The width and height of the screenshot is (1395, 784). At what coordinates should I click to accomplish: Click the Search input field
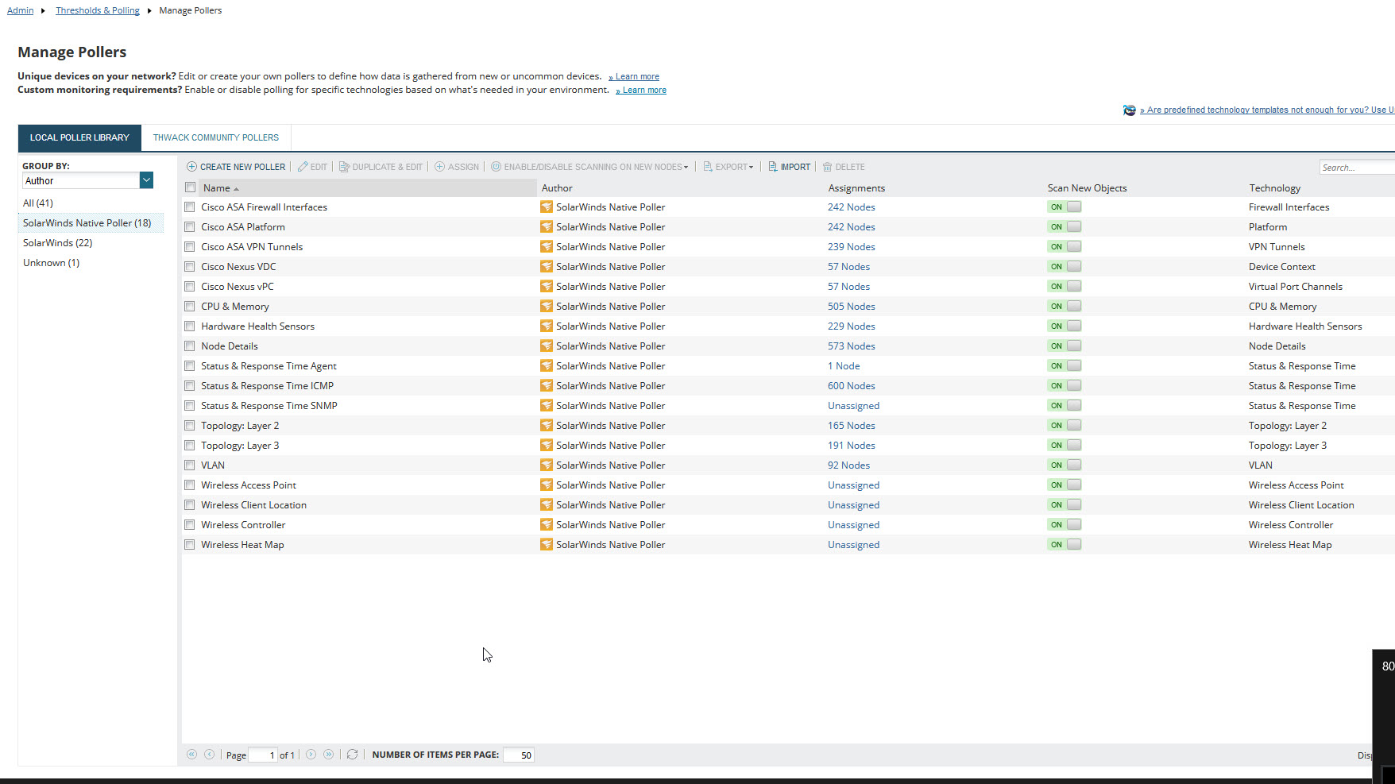1357,167
